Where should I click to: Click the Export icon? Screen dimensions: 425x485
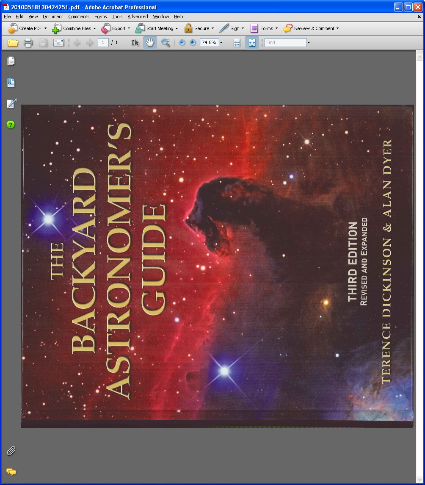tap(105, 28)
